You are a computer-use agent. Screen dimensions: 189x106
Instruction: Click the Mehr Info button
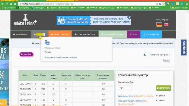pyautogui.click(x=26, y=54)
